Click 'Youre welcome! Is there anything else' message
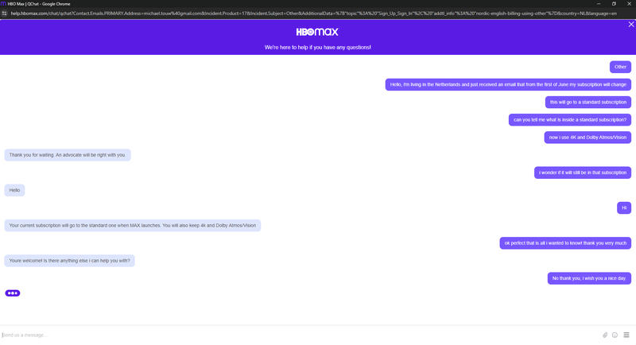This screenshot has height=345, width=636. (x=70, y=261)
